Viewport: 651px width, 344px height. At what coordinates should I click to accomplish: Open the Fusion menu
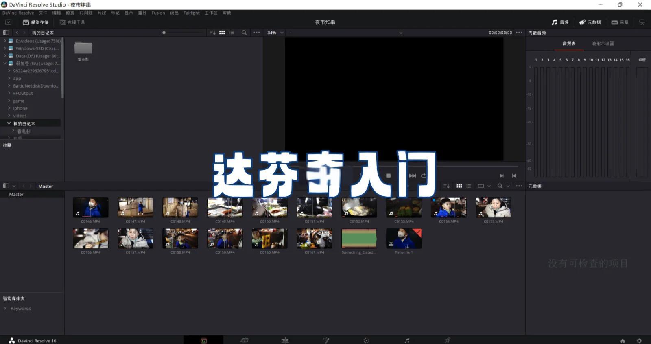coord(158,13)
